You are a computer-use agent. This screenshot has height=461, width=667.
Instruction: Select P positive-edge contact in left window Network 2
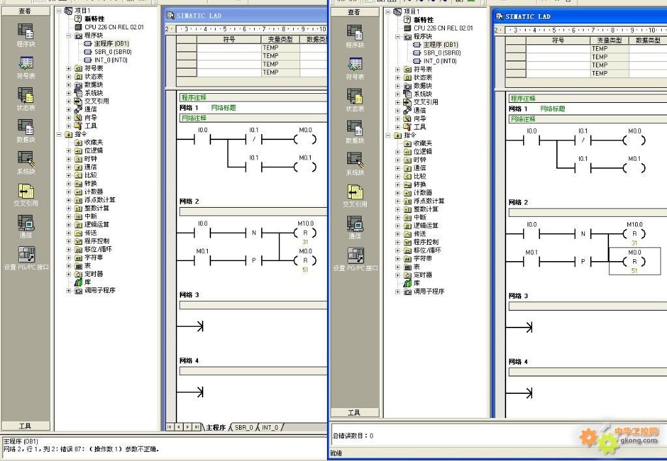pyautogui.click(x=254, y=260)
